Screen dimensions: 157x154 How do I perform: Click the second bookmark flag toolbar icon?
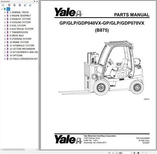pyautogui.click(x=15, y=5)
